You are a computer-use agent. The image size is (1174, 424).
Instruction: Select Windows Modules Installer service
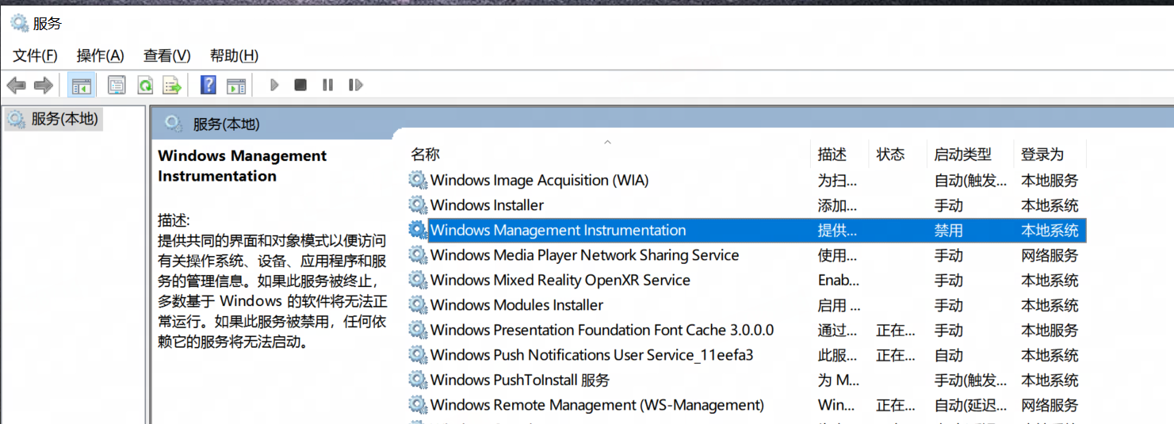(516, 305)
